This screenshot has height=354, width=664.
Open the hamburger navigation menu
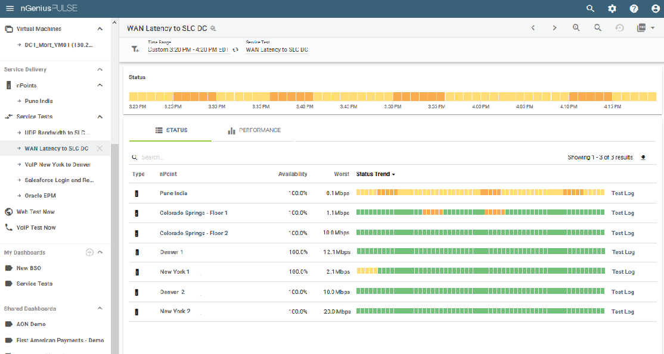click(x=10, y=8)
